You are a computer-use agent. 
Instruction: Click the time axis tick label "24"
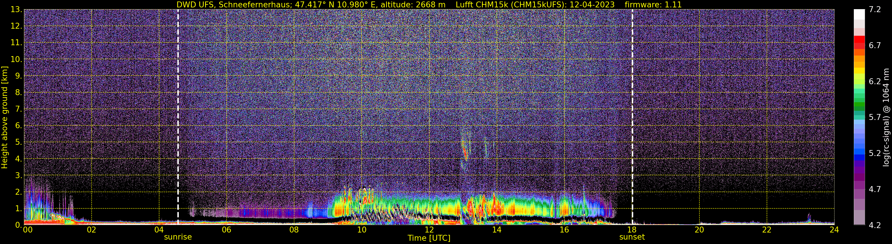pyautogui.click(x=834, y=230)
